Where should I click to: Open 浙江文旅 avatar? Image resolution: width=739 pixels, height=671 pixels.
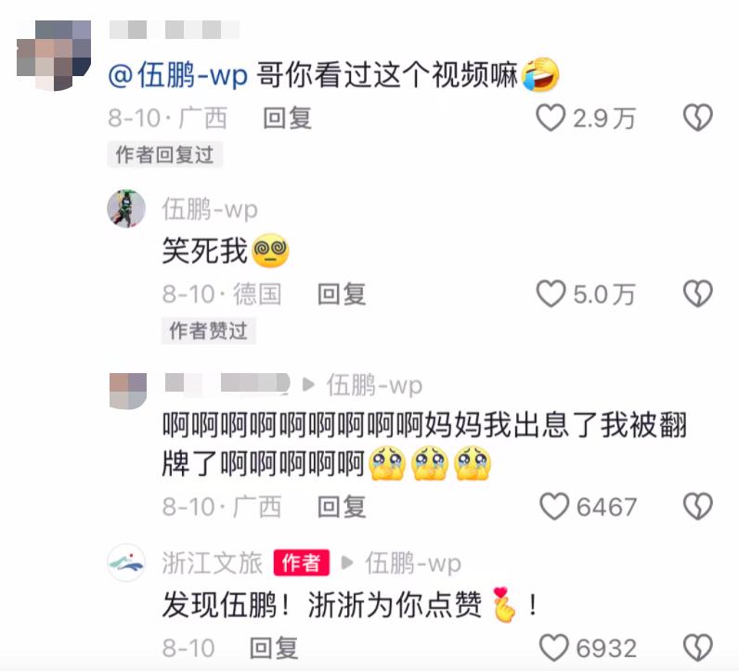click(126, 562)
